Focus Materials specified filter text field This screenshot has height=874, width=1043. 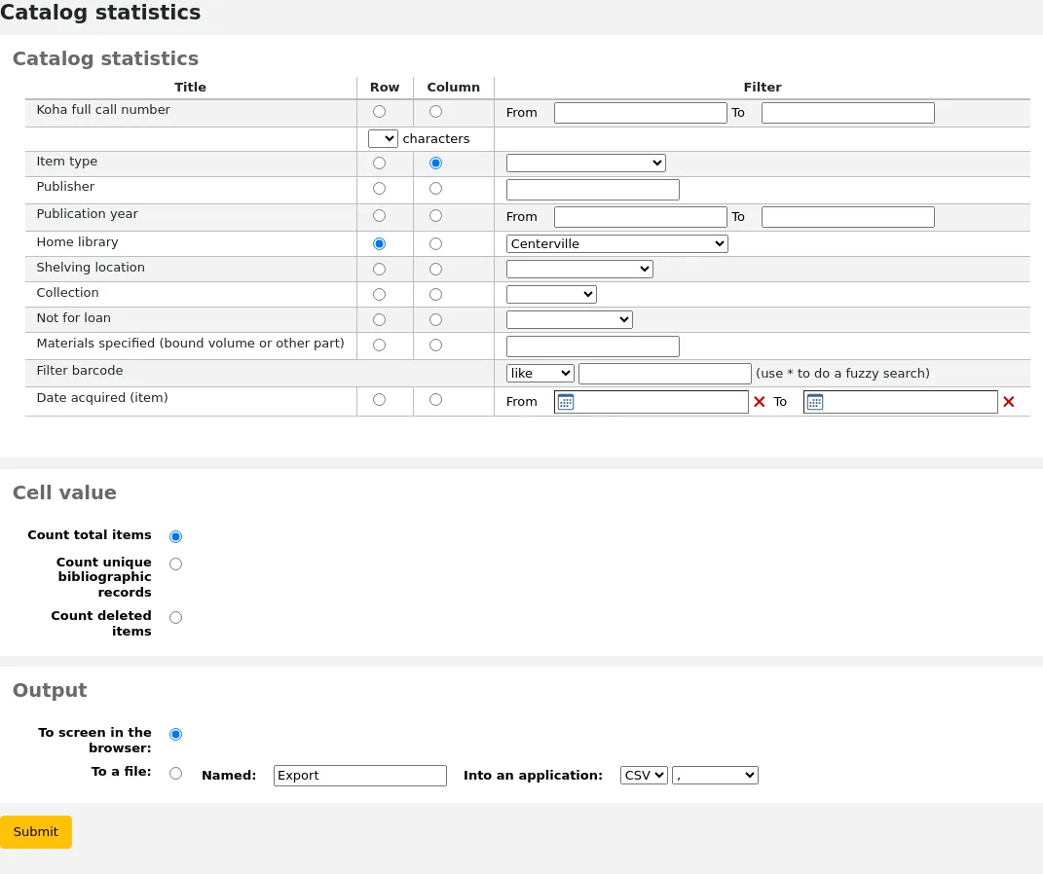593,346
